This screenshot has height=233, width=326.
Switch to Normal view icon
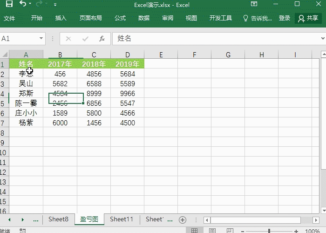point(195,230)
